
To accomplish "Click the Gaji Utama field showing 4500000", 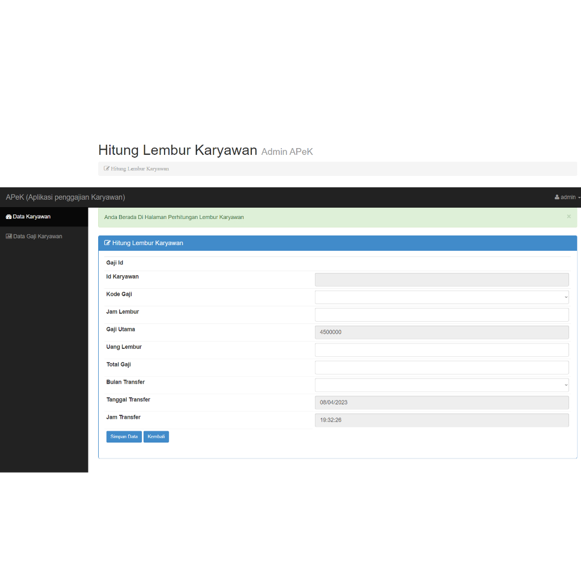I will 441,332.
